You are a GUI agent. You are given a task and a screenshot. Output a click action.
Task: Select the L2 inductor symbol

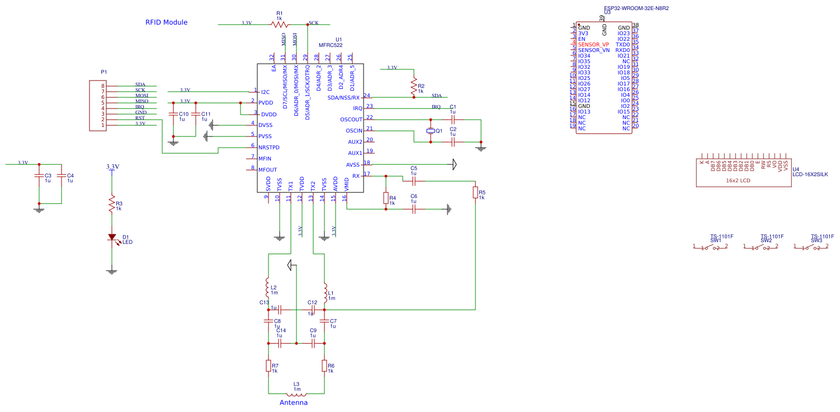[268, 288]
